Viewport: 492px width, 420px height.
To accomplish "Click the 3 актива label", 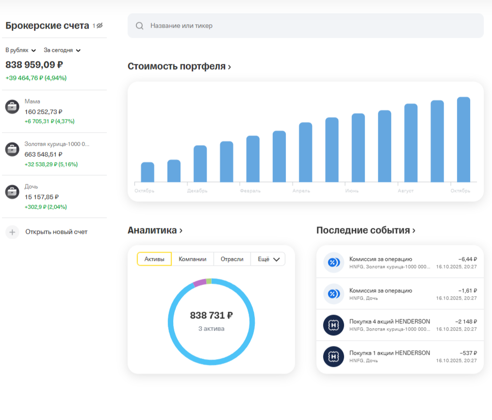I will (211, 329).
